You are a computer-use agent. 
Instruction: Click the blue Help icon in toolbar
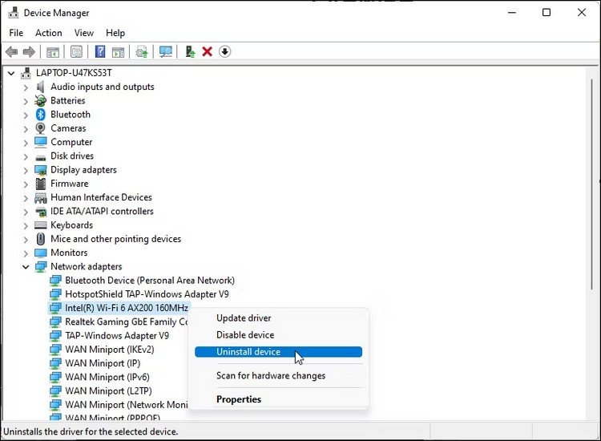click(100, 52)
